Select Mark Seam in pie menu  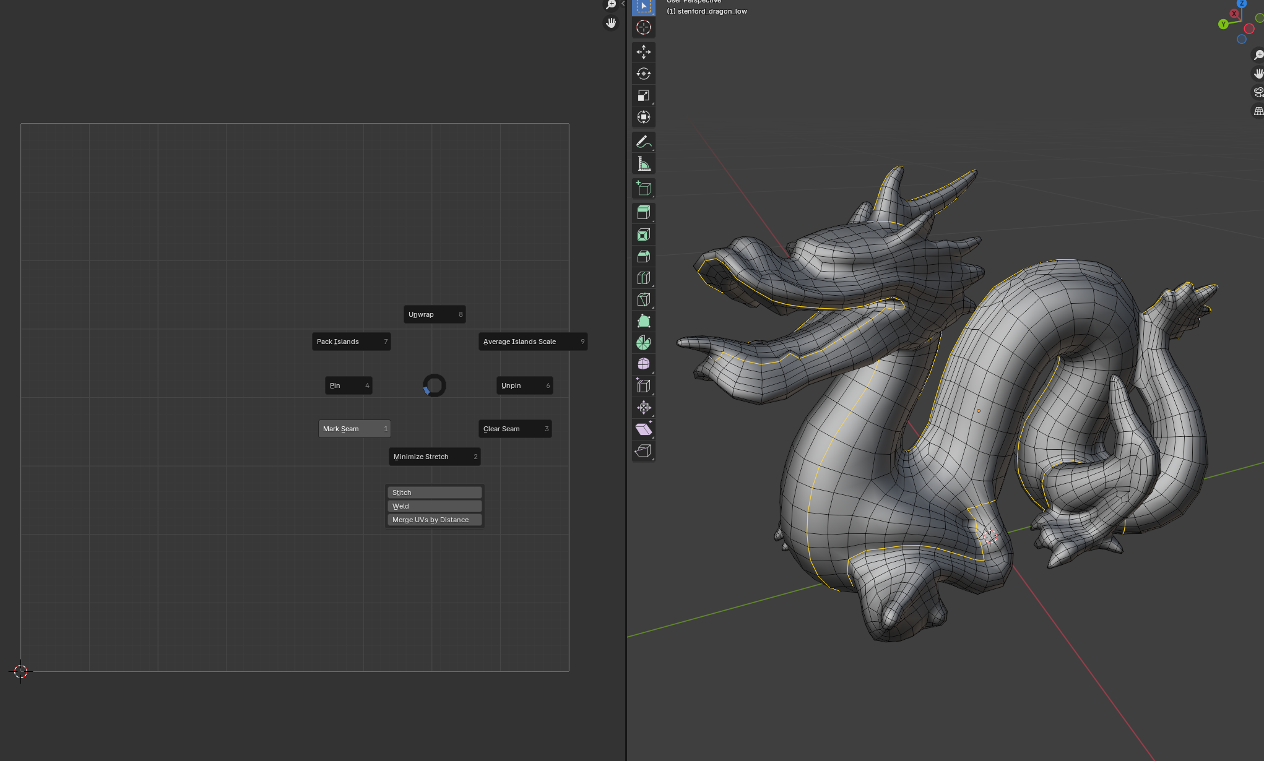(354, 429)
